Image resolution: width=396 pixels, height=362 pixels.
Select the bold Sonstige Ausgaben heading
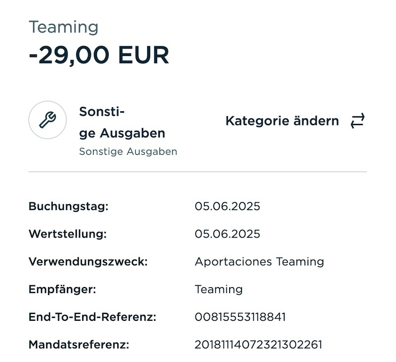122,122
